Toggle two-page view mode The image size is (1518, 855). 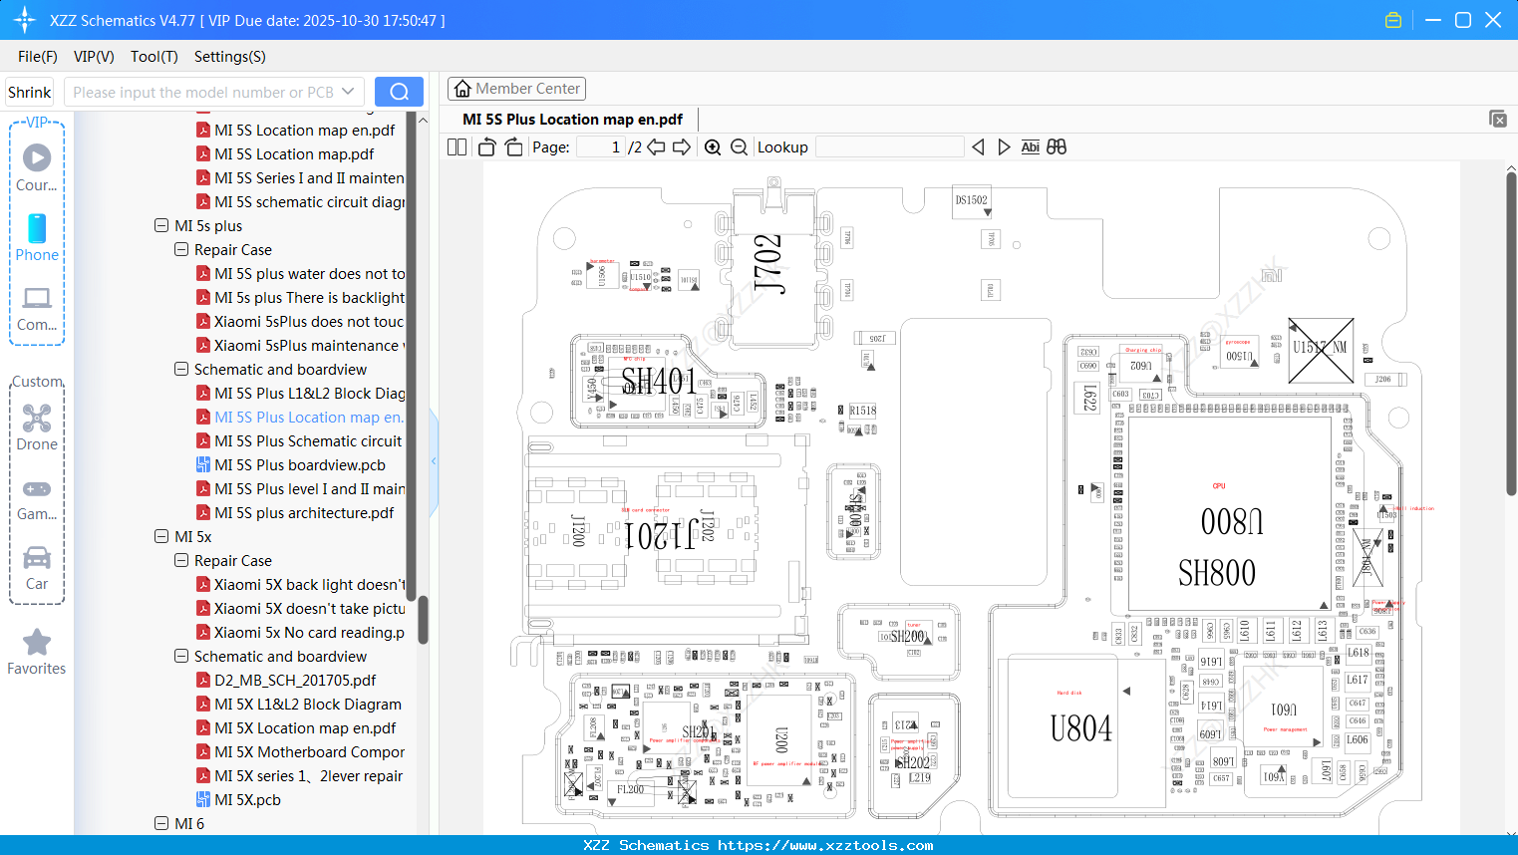[455, 146]
